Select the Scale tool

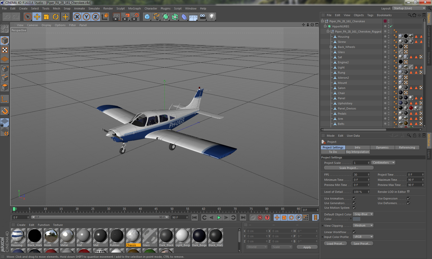[46, 17]
